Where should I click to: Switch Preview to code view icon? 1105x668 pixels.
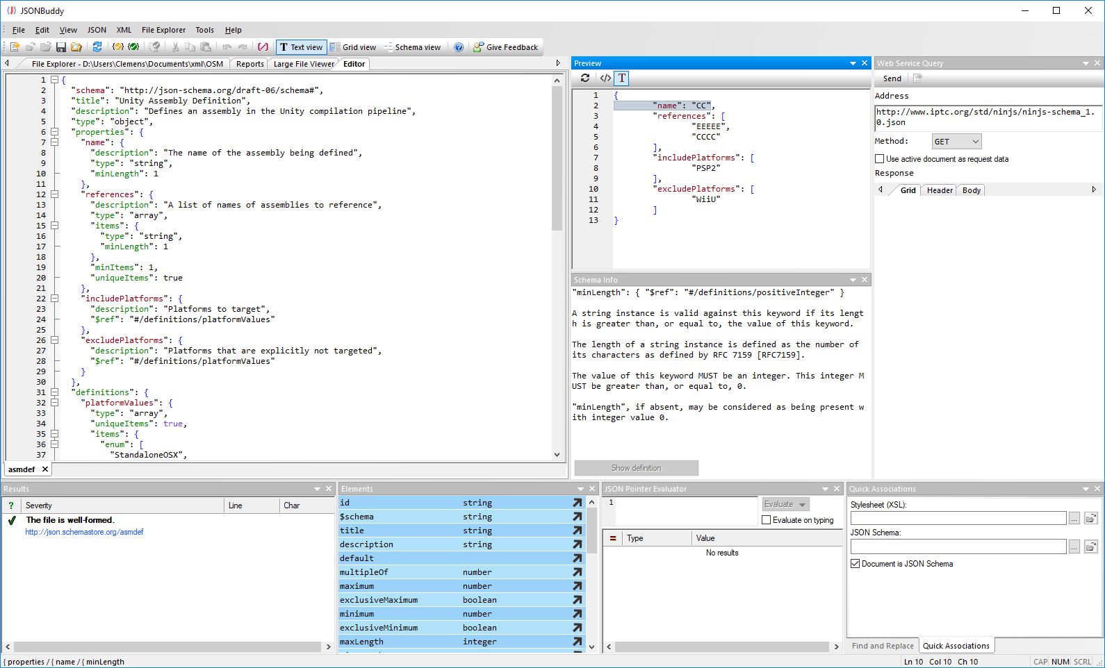point(605,78)
